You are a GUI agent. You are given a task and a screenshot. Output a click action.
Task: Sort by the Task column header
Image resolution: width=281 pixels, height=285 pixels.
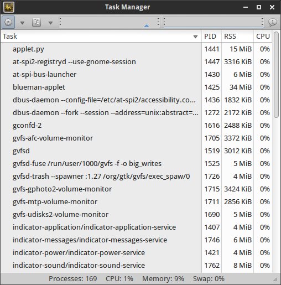coord(101,37)
